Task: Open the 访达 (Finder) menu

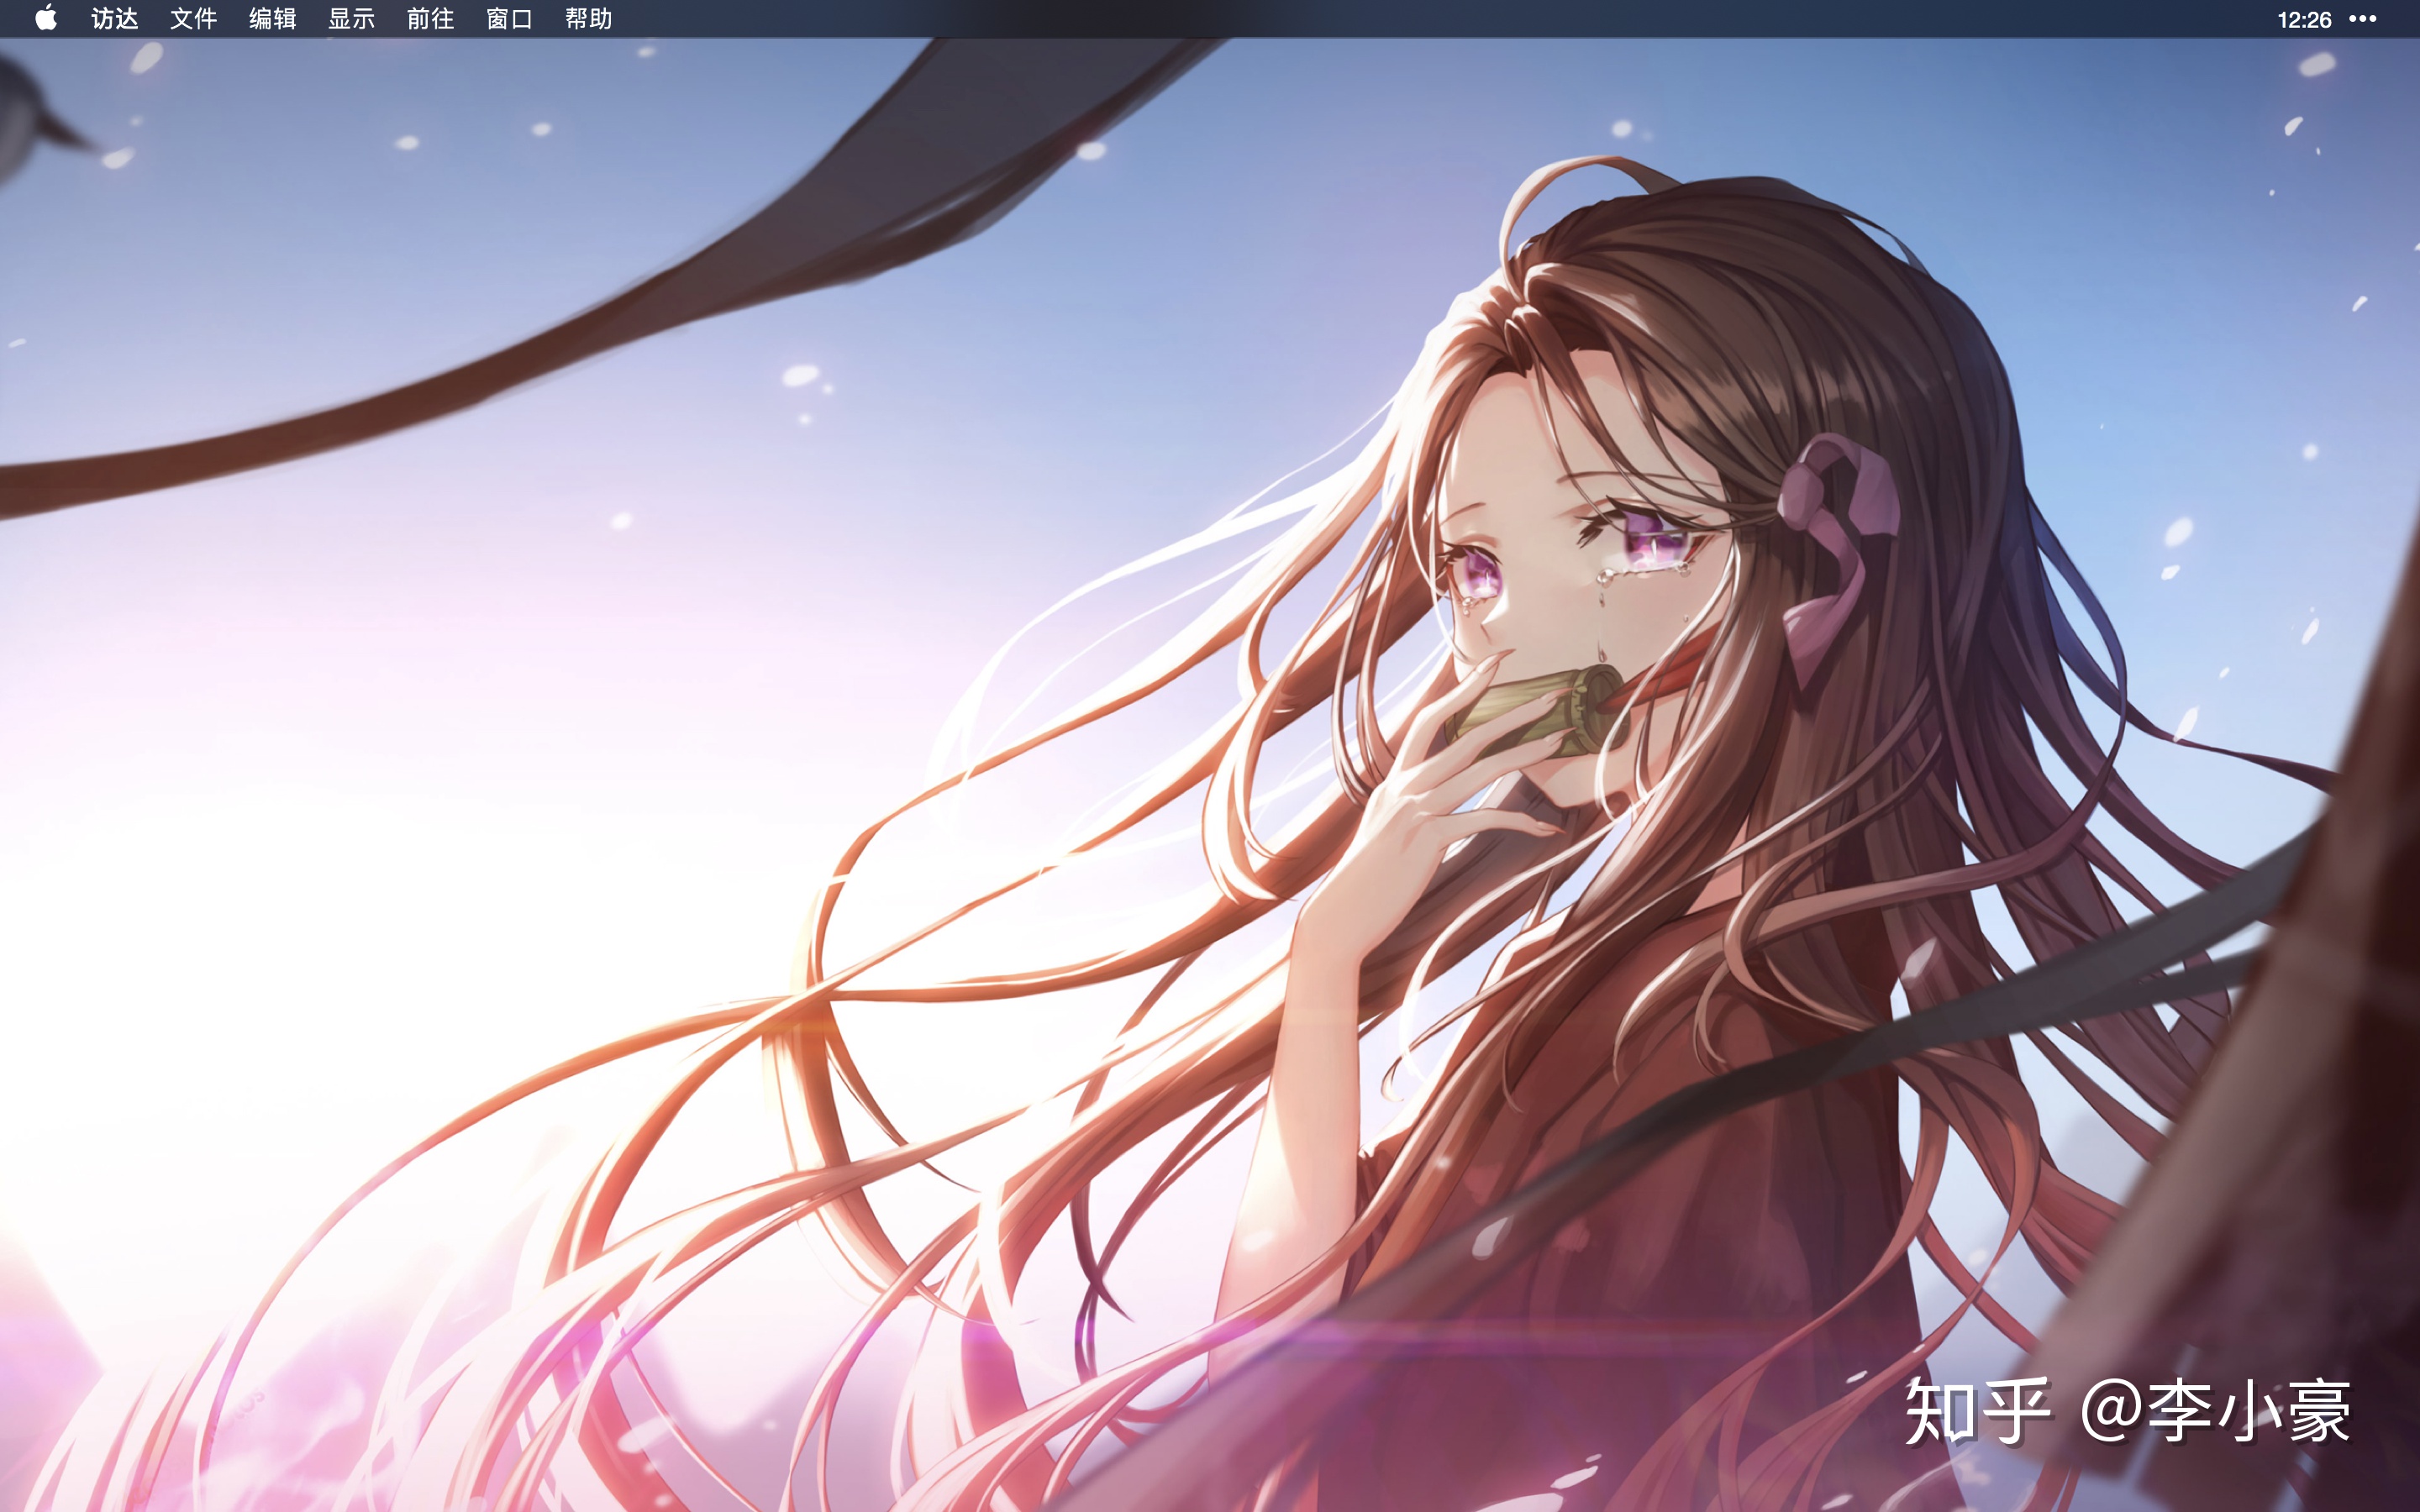Action: 114,19
